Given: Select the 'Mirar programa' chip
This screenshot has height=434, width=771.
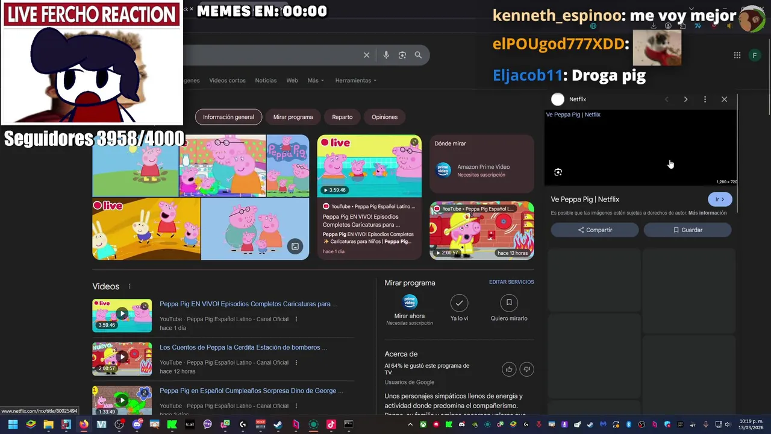Looking at the screenshot, I should [x=293, y=117].
